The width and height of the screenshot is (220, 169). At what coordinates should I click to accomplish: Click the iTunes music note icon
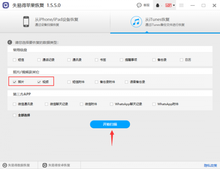pos(136,22)
